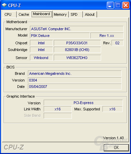Click the Max. Supported label
131x154 pixels.
87,109
